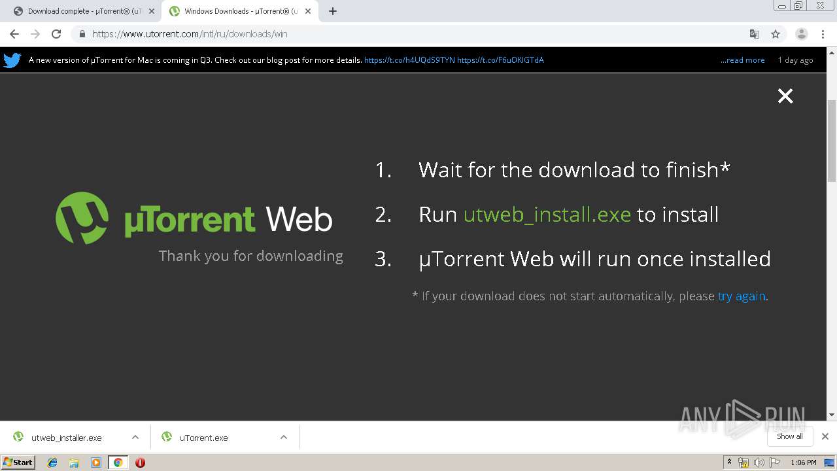
Task: Bookmark this page with the star
Action: [776, 34]
